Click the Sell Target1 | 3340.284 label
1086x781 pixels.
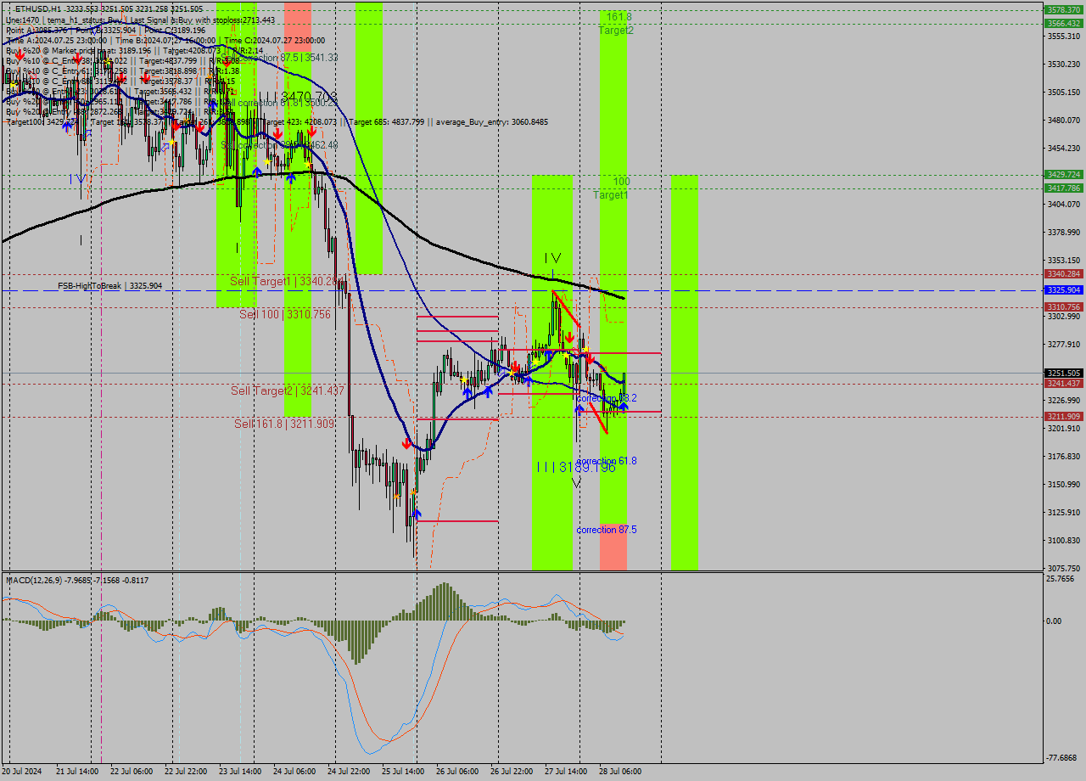[288, 281]
